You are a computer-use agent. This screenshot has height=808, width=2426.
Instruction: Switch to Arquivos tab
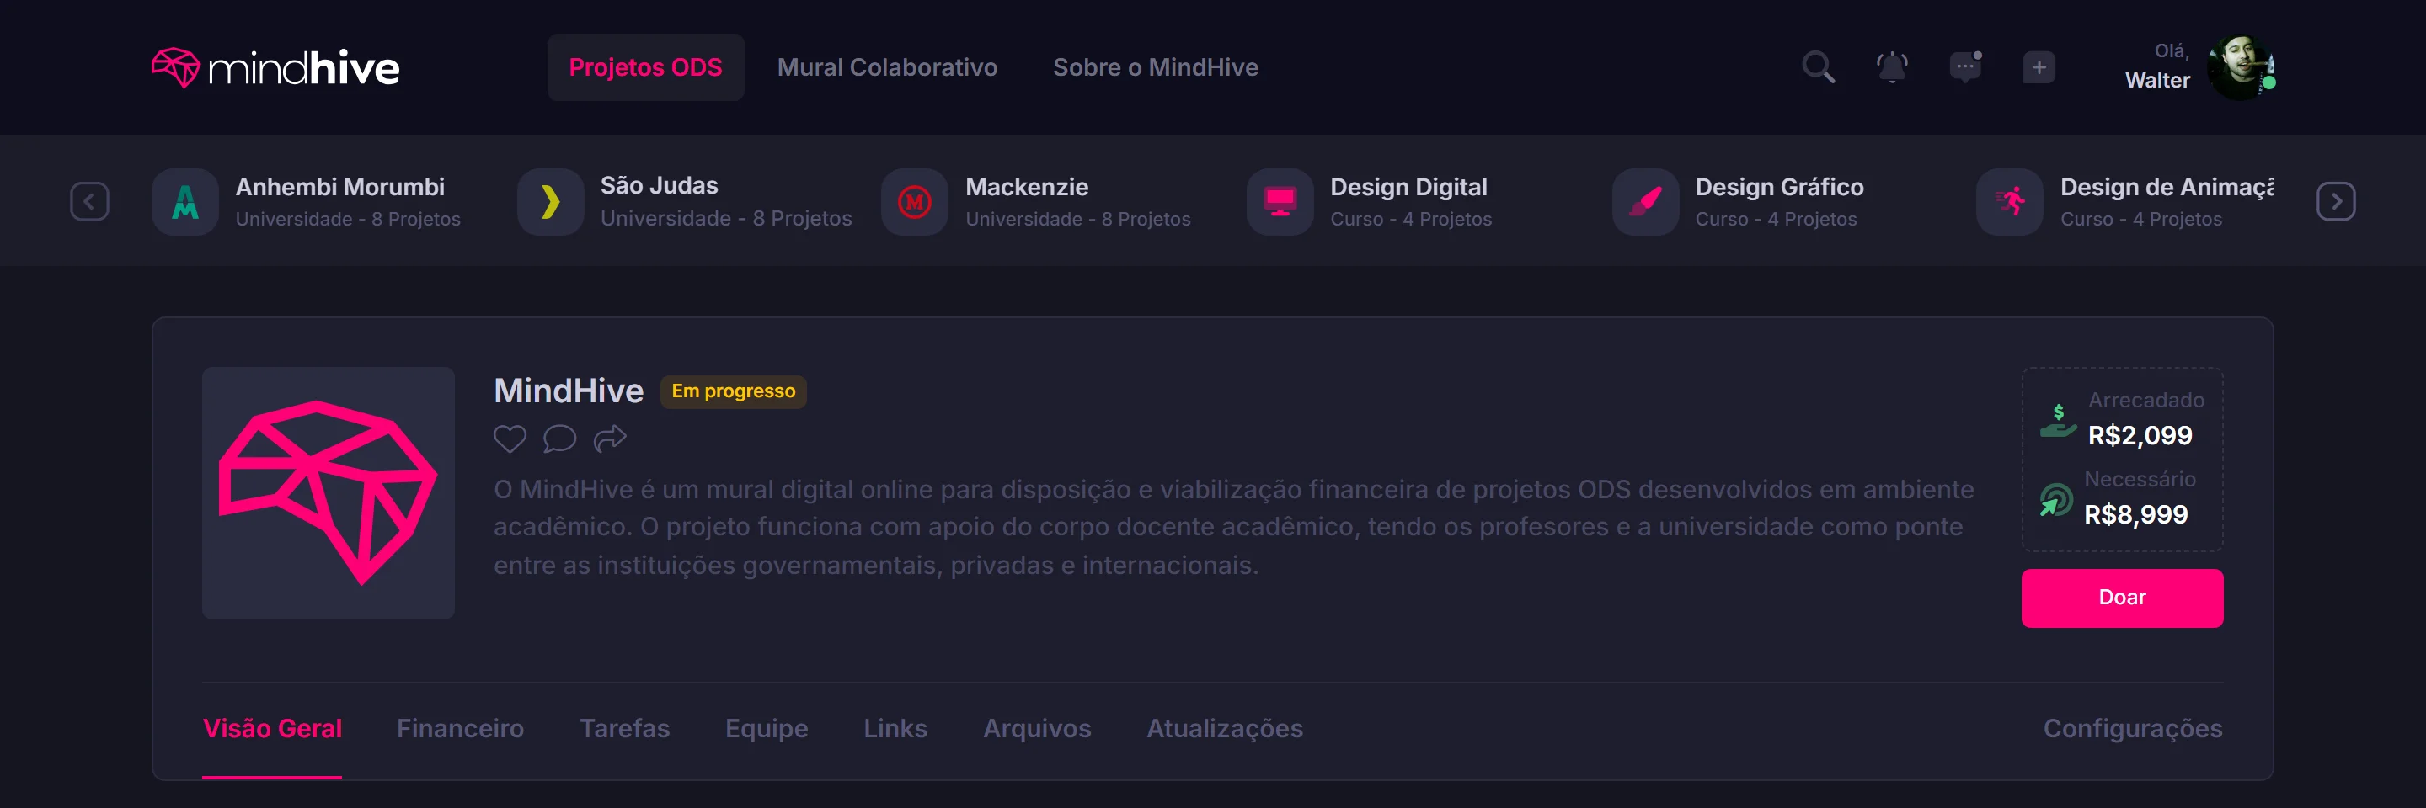(x=1037, y=729)
